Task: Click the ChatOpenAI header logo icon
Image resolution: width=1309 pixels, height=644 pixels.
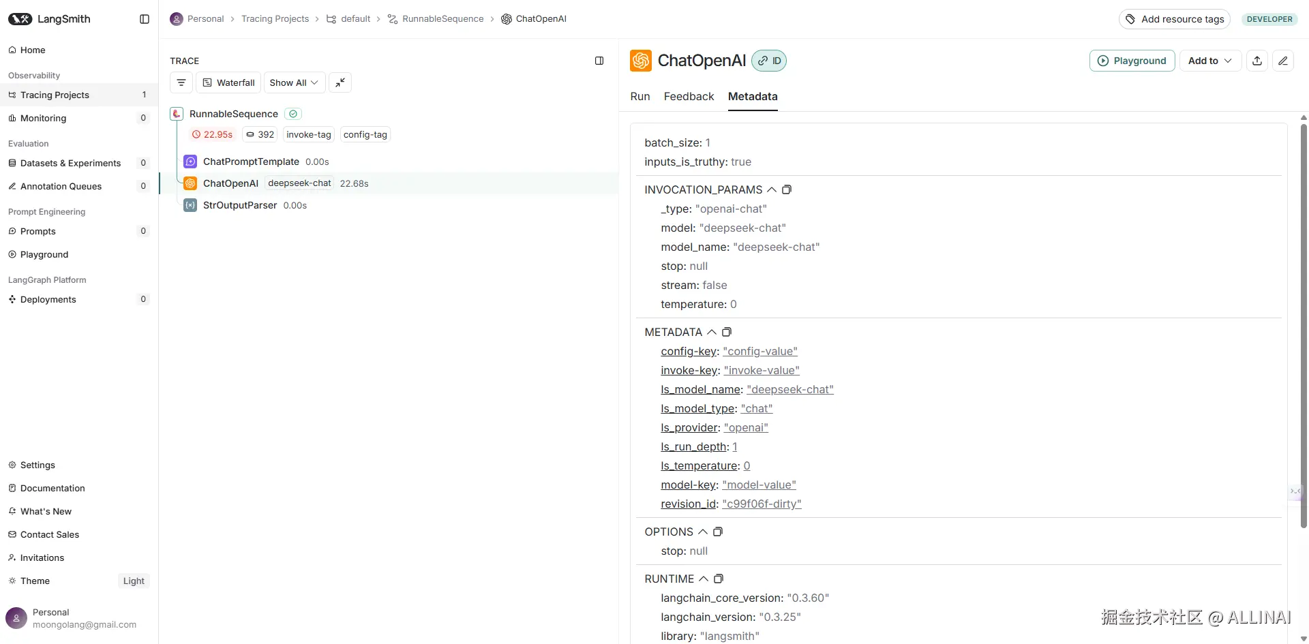Action: [641, 61]
